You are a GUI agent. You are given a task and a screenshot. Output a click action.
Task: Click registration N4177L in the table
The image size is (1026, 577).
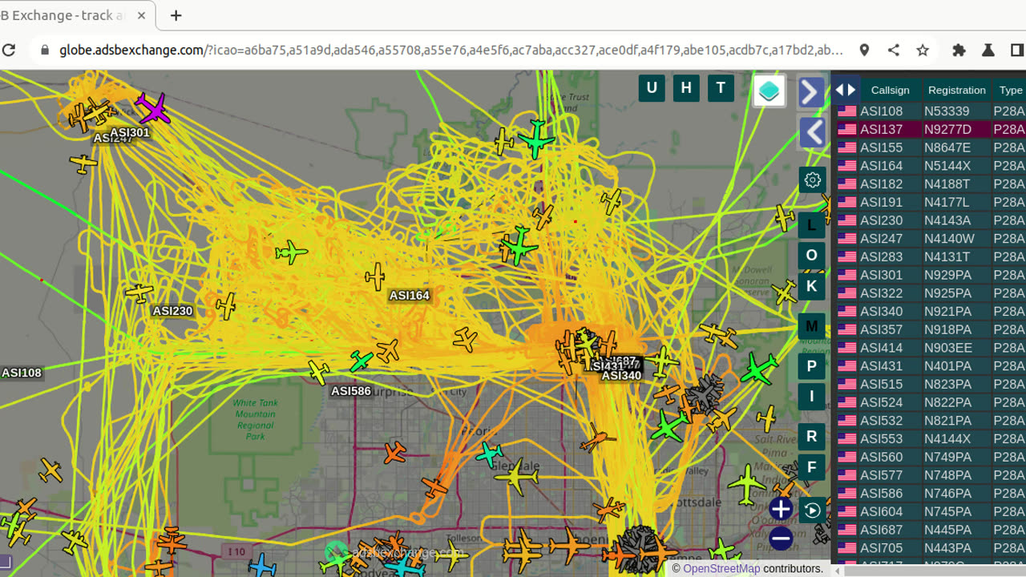[x=946, y=202]
